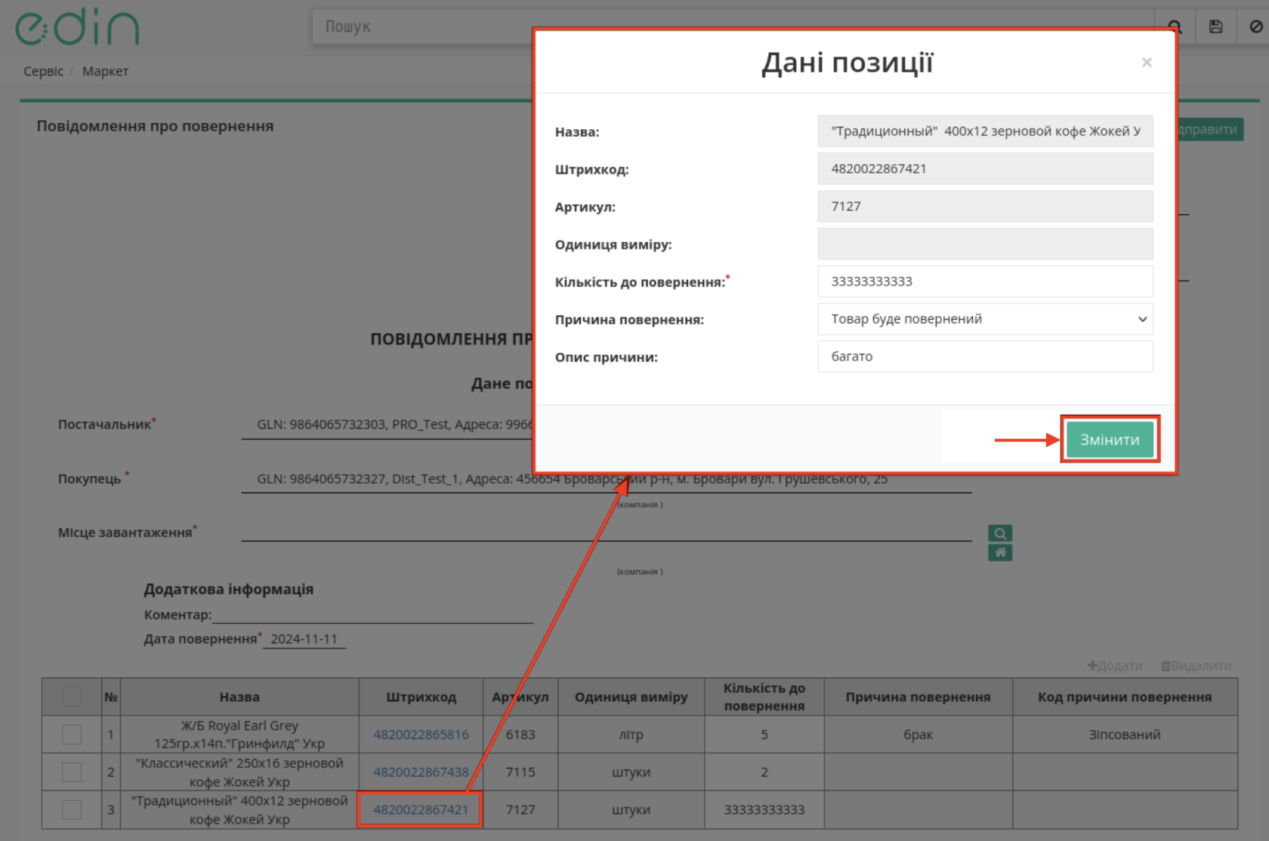This screenshot has width=1269, height=841.
Task: Click the Штрихкод column header
Action: [421, 697]
